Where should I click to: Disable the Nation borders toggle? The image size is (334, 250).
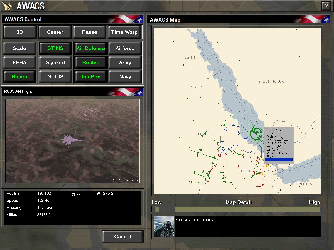(x=19, y=77)
